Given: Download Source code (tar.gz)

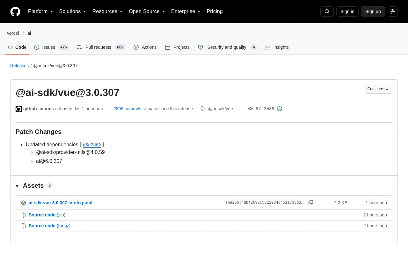Looking at the screenshot, I should click(x=49, y=226).
